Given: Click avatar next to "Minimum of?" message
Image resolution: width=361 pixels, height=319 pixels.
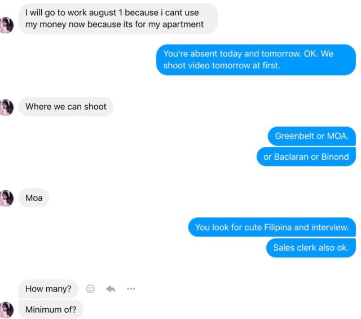Looking at the screenshot, I should [7, 309].
